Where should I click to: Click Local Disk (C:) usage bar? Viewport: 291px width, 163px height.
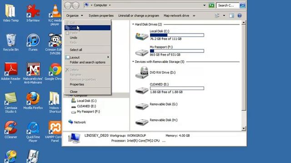[x=177, y=35]
